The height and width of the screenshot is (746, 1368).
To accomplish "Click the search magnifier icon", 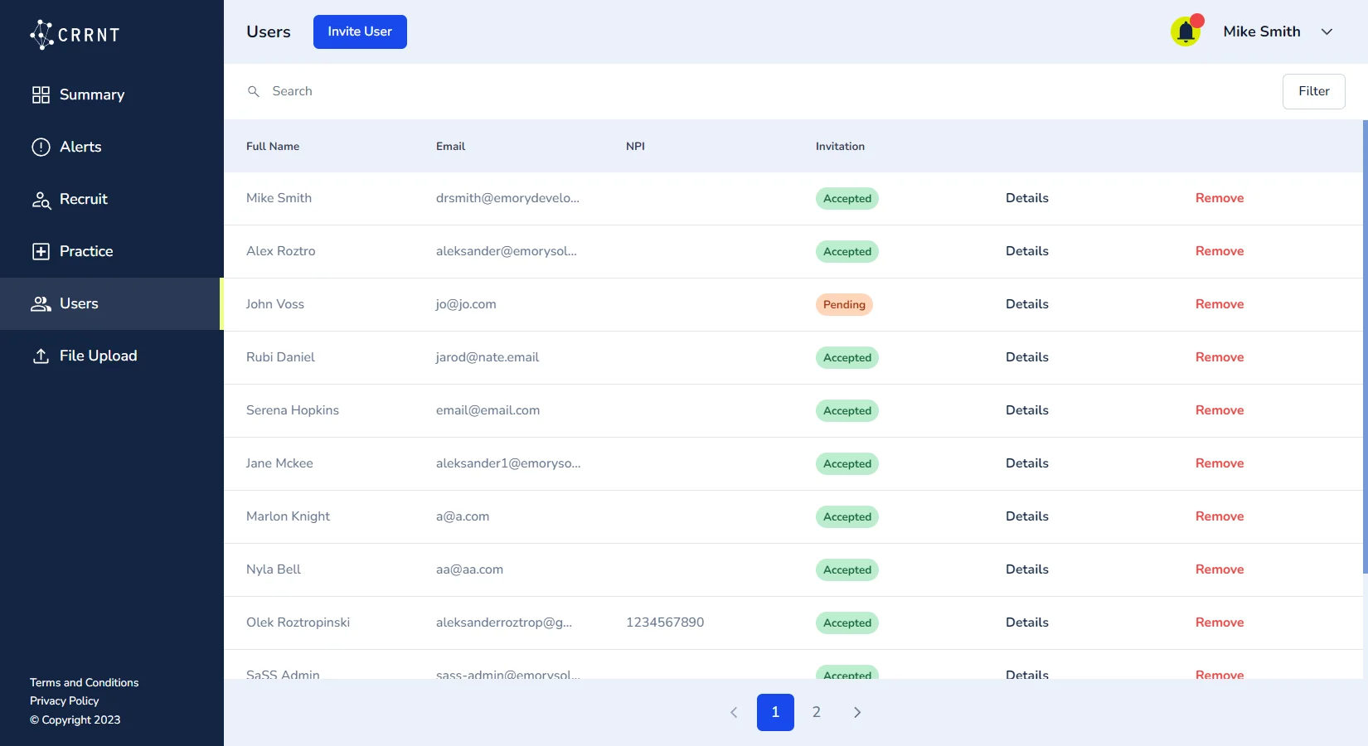I will 254,91.
